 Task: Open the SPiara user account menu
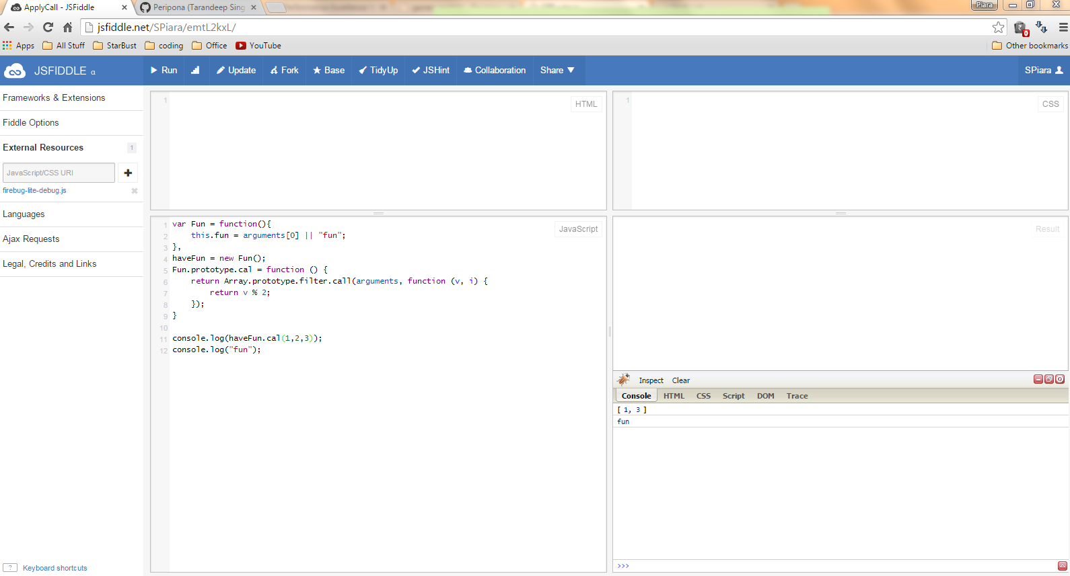click(1044, 70)
